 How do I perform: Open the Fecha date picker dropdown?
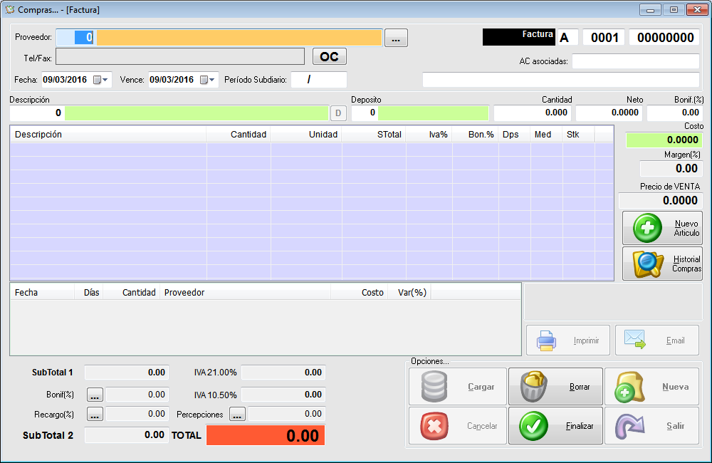(x=101, y=80)
